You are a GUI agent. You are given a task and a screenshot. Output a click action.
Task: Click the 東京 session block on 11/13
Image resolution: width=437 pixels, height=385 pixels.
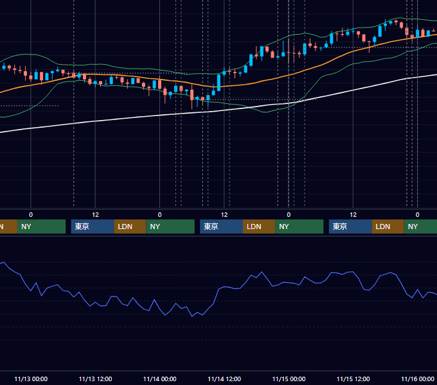click(93, 227)
